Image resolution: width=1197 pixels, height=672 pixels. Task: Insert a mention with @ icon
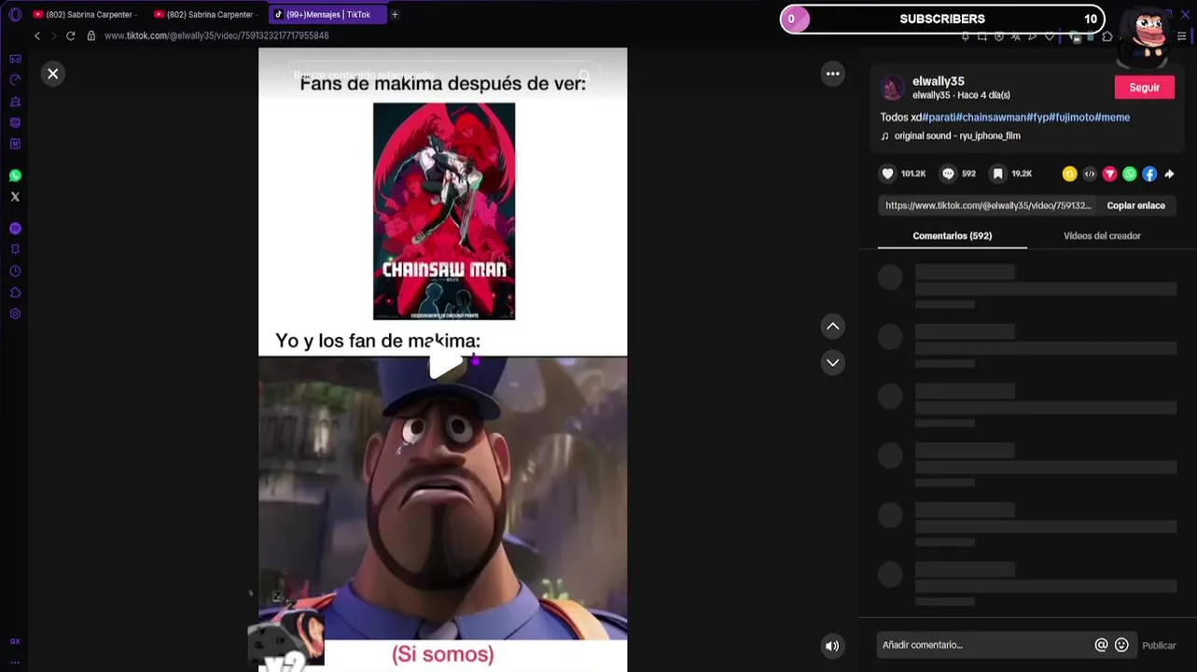(x=1101, y=645)
